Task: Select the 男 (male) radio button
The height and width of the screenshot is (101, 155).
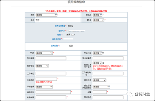Action: pos(67,35)
